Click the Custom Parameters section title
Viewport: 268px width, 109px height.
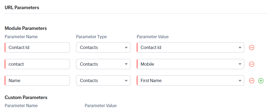click(26, 97)
